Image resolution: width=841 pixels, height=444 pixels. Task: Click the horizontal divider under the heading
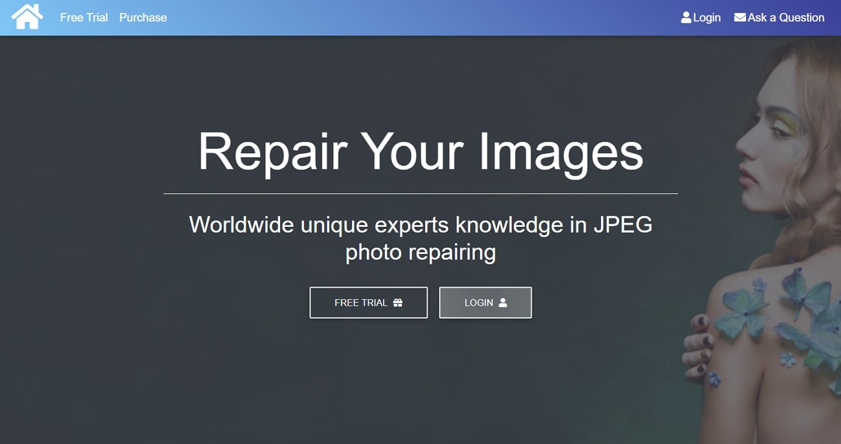coord(420,193)
